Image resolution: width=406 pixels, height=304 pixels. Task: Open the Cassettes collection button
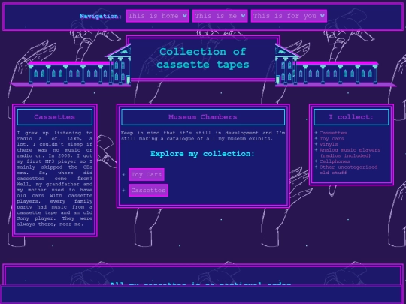(x=148, y=190)
